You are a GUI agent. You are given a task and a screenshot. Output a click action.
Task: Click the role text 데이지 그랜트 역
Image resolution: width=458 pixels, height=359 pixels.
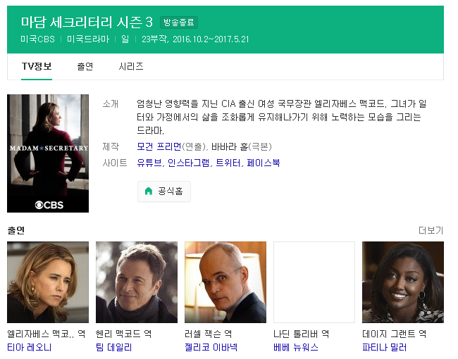pos(395,334)
